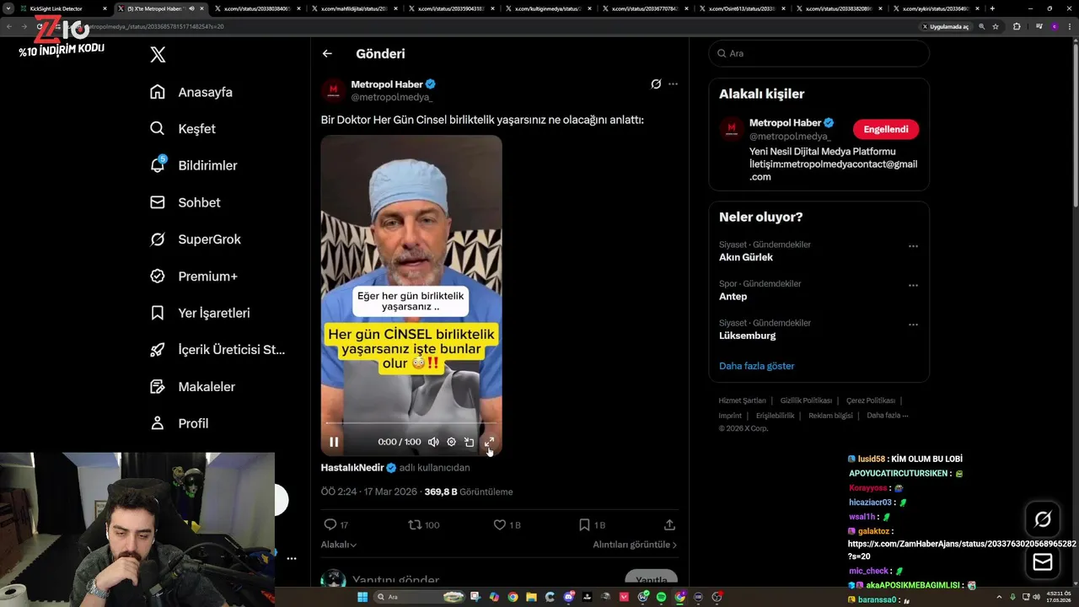Click Uygulamada aç in address bar
The width and height of the screenshot is (1079, 607).
coord(945,26)
